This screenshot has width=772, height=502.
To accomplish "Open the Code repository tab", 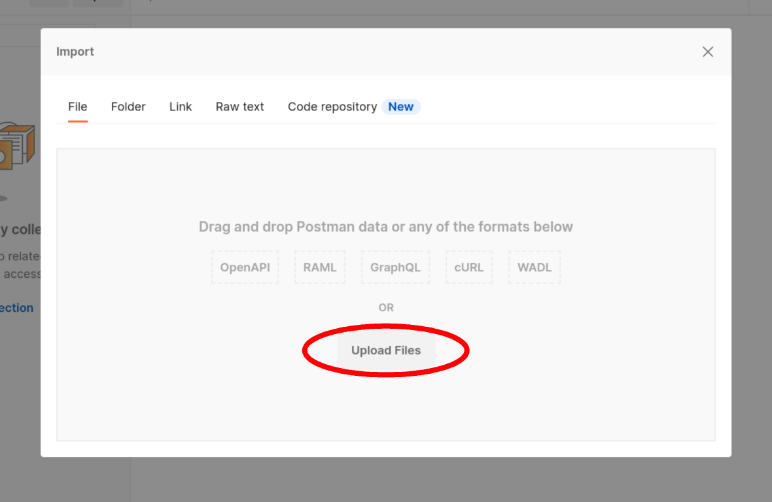I will point(332,107).
